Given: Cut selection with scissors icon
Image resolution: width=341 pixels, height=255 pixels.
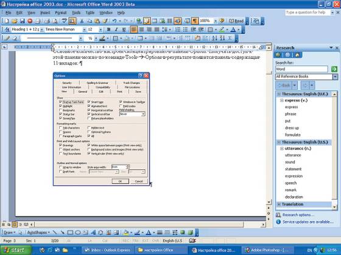Looking at the screenshot, I should tap(82, 21).
